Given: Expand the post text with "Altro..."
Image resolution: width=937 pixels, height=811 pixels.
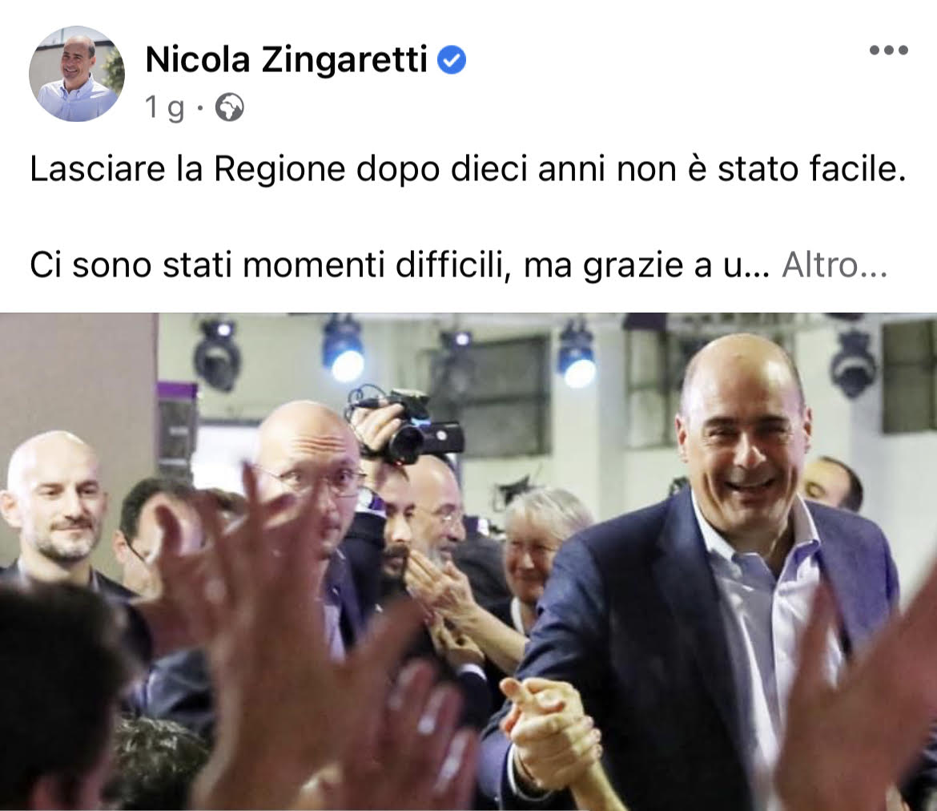Looking at the screenshot, I should 834,264.
